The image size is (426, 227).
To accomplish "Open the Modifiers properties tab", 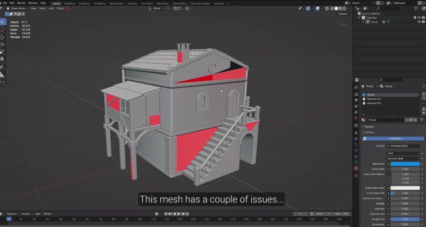I will (356, 139).
